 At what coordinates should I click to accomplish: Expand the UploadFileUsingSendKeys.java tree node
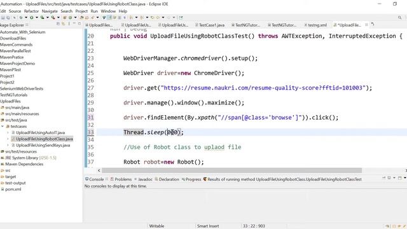(8, 145)
